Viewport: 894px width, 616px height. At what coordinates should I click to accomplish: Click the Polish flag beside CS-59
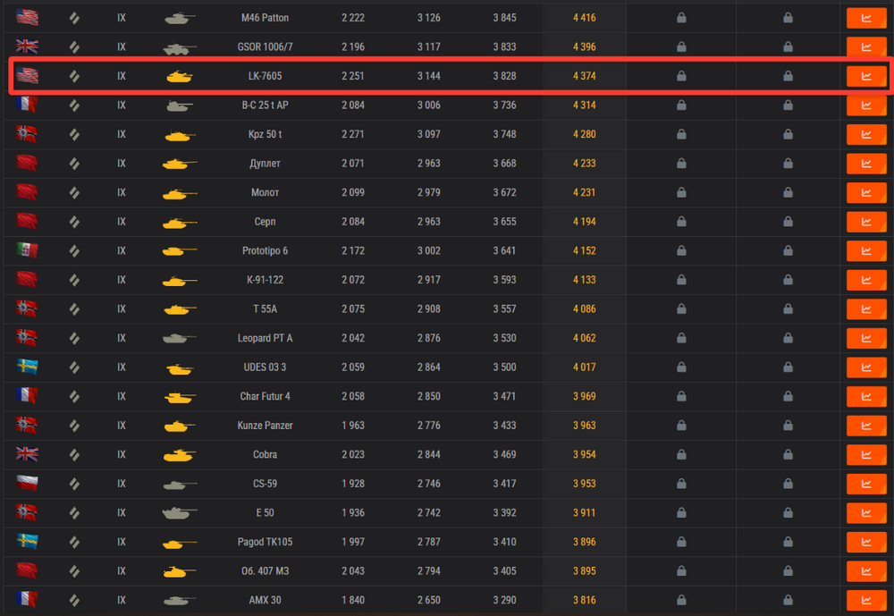click(x=27, y=483)
